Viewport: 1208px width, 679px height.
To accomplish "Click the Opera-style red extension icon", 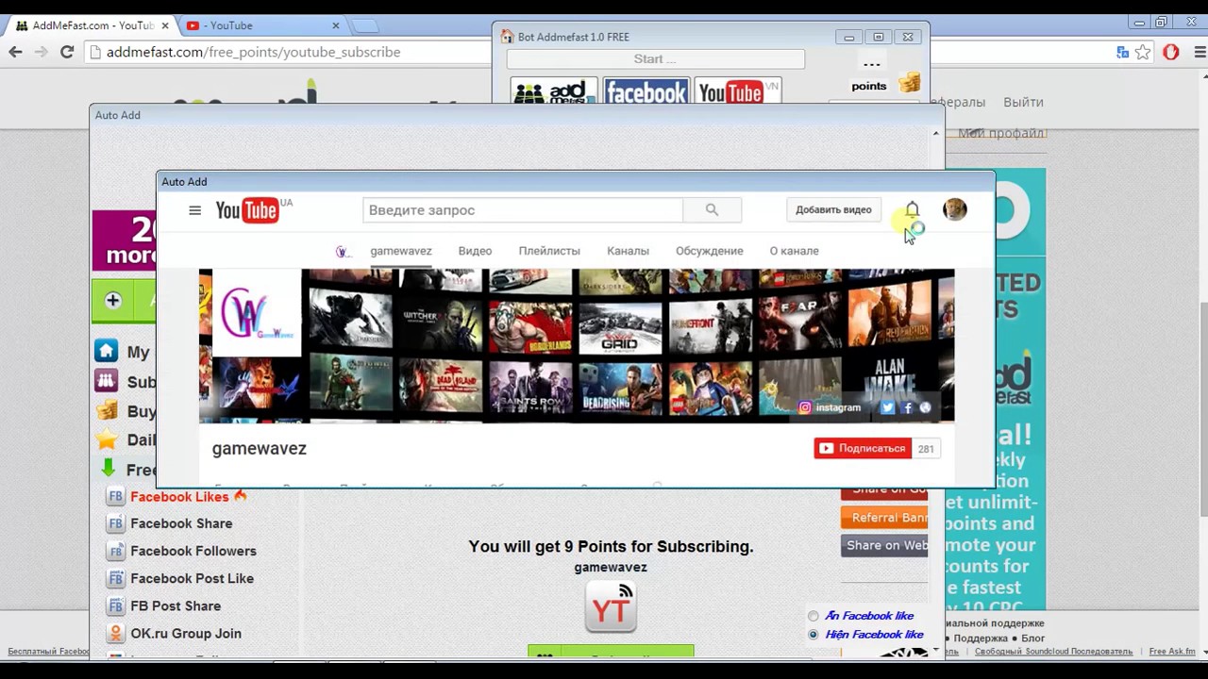I will [x=1171, y=53].
